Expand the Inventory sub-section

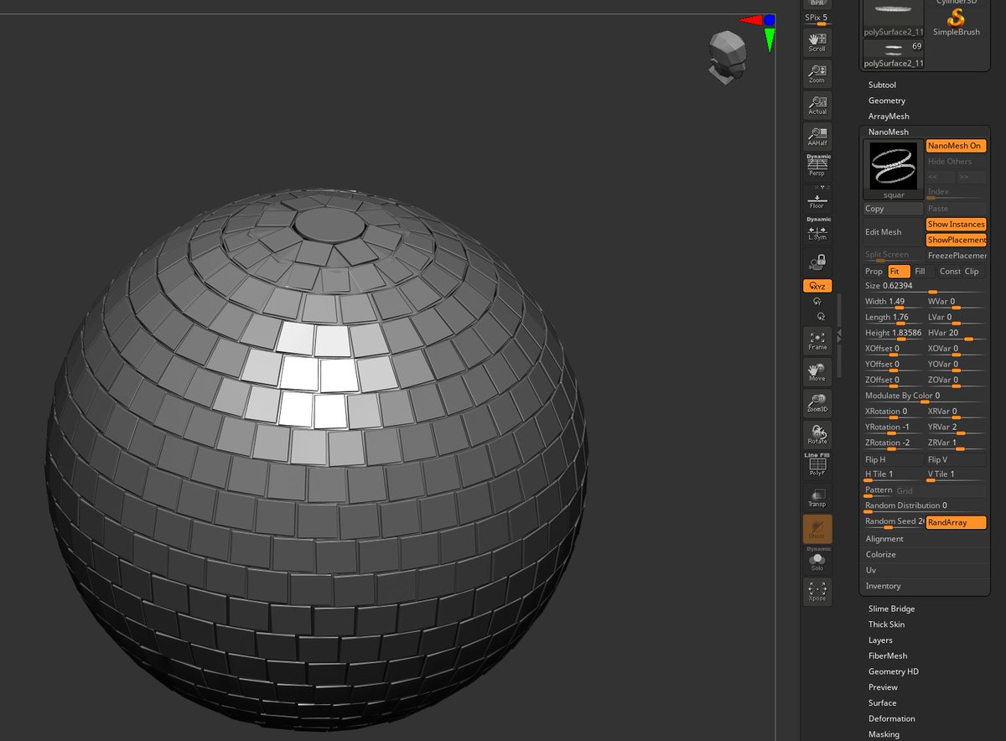coord(883,586)
